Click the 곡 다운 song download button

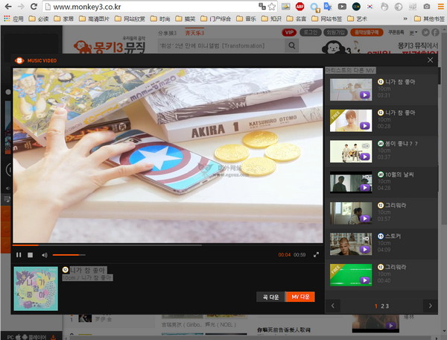click(x=270, y=297)
